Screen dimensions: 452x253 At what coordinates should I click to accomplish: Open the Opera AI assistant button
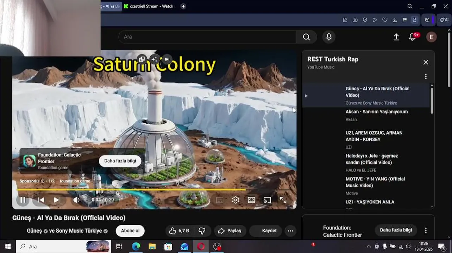(x=444, y=20)
